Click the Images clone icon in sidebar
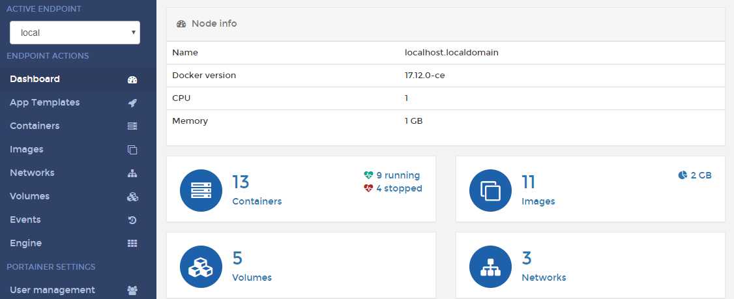Screen dimensions: 734x299 point(132,150)
